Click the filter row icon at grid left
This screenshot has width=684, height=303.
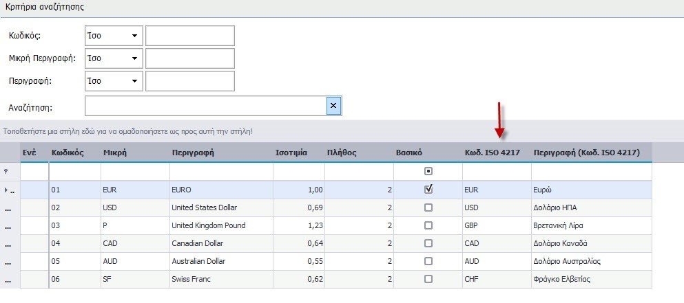(6, 171)
